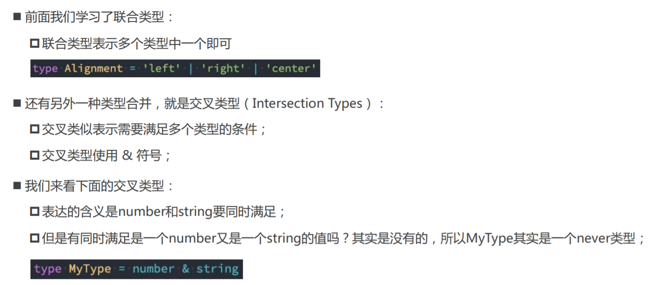Click the hollow bullet before 交叉类似表示需要满足
This screenshot has width=650, height=285.
(35, 129)
